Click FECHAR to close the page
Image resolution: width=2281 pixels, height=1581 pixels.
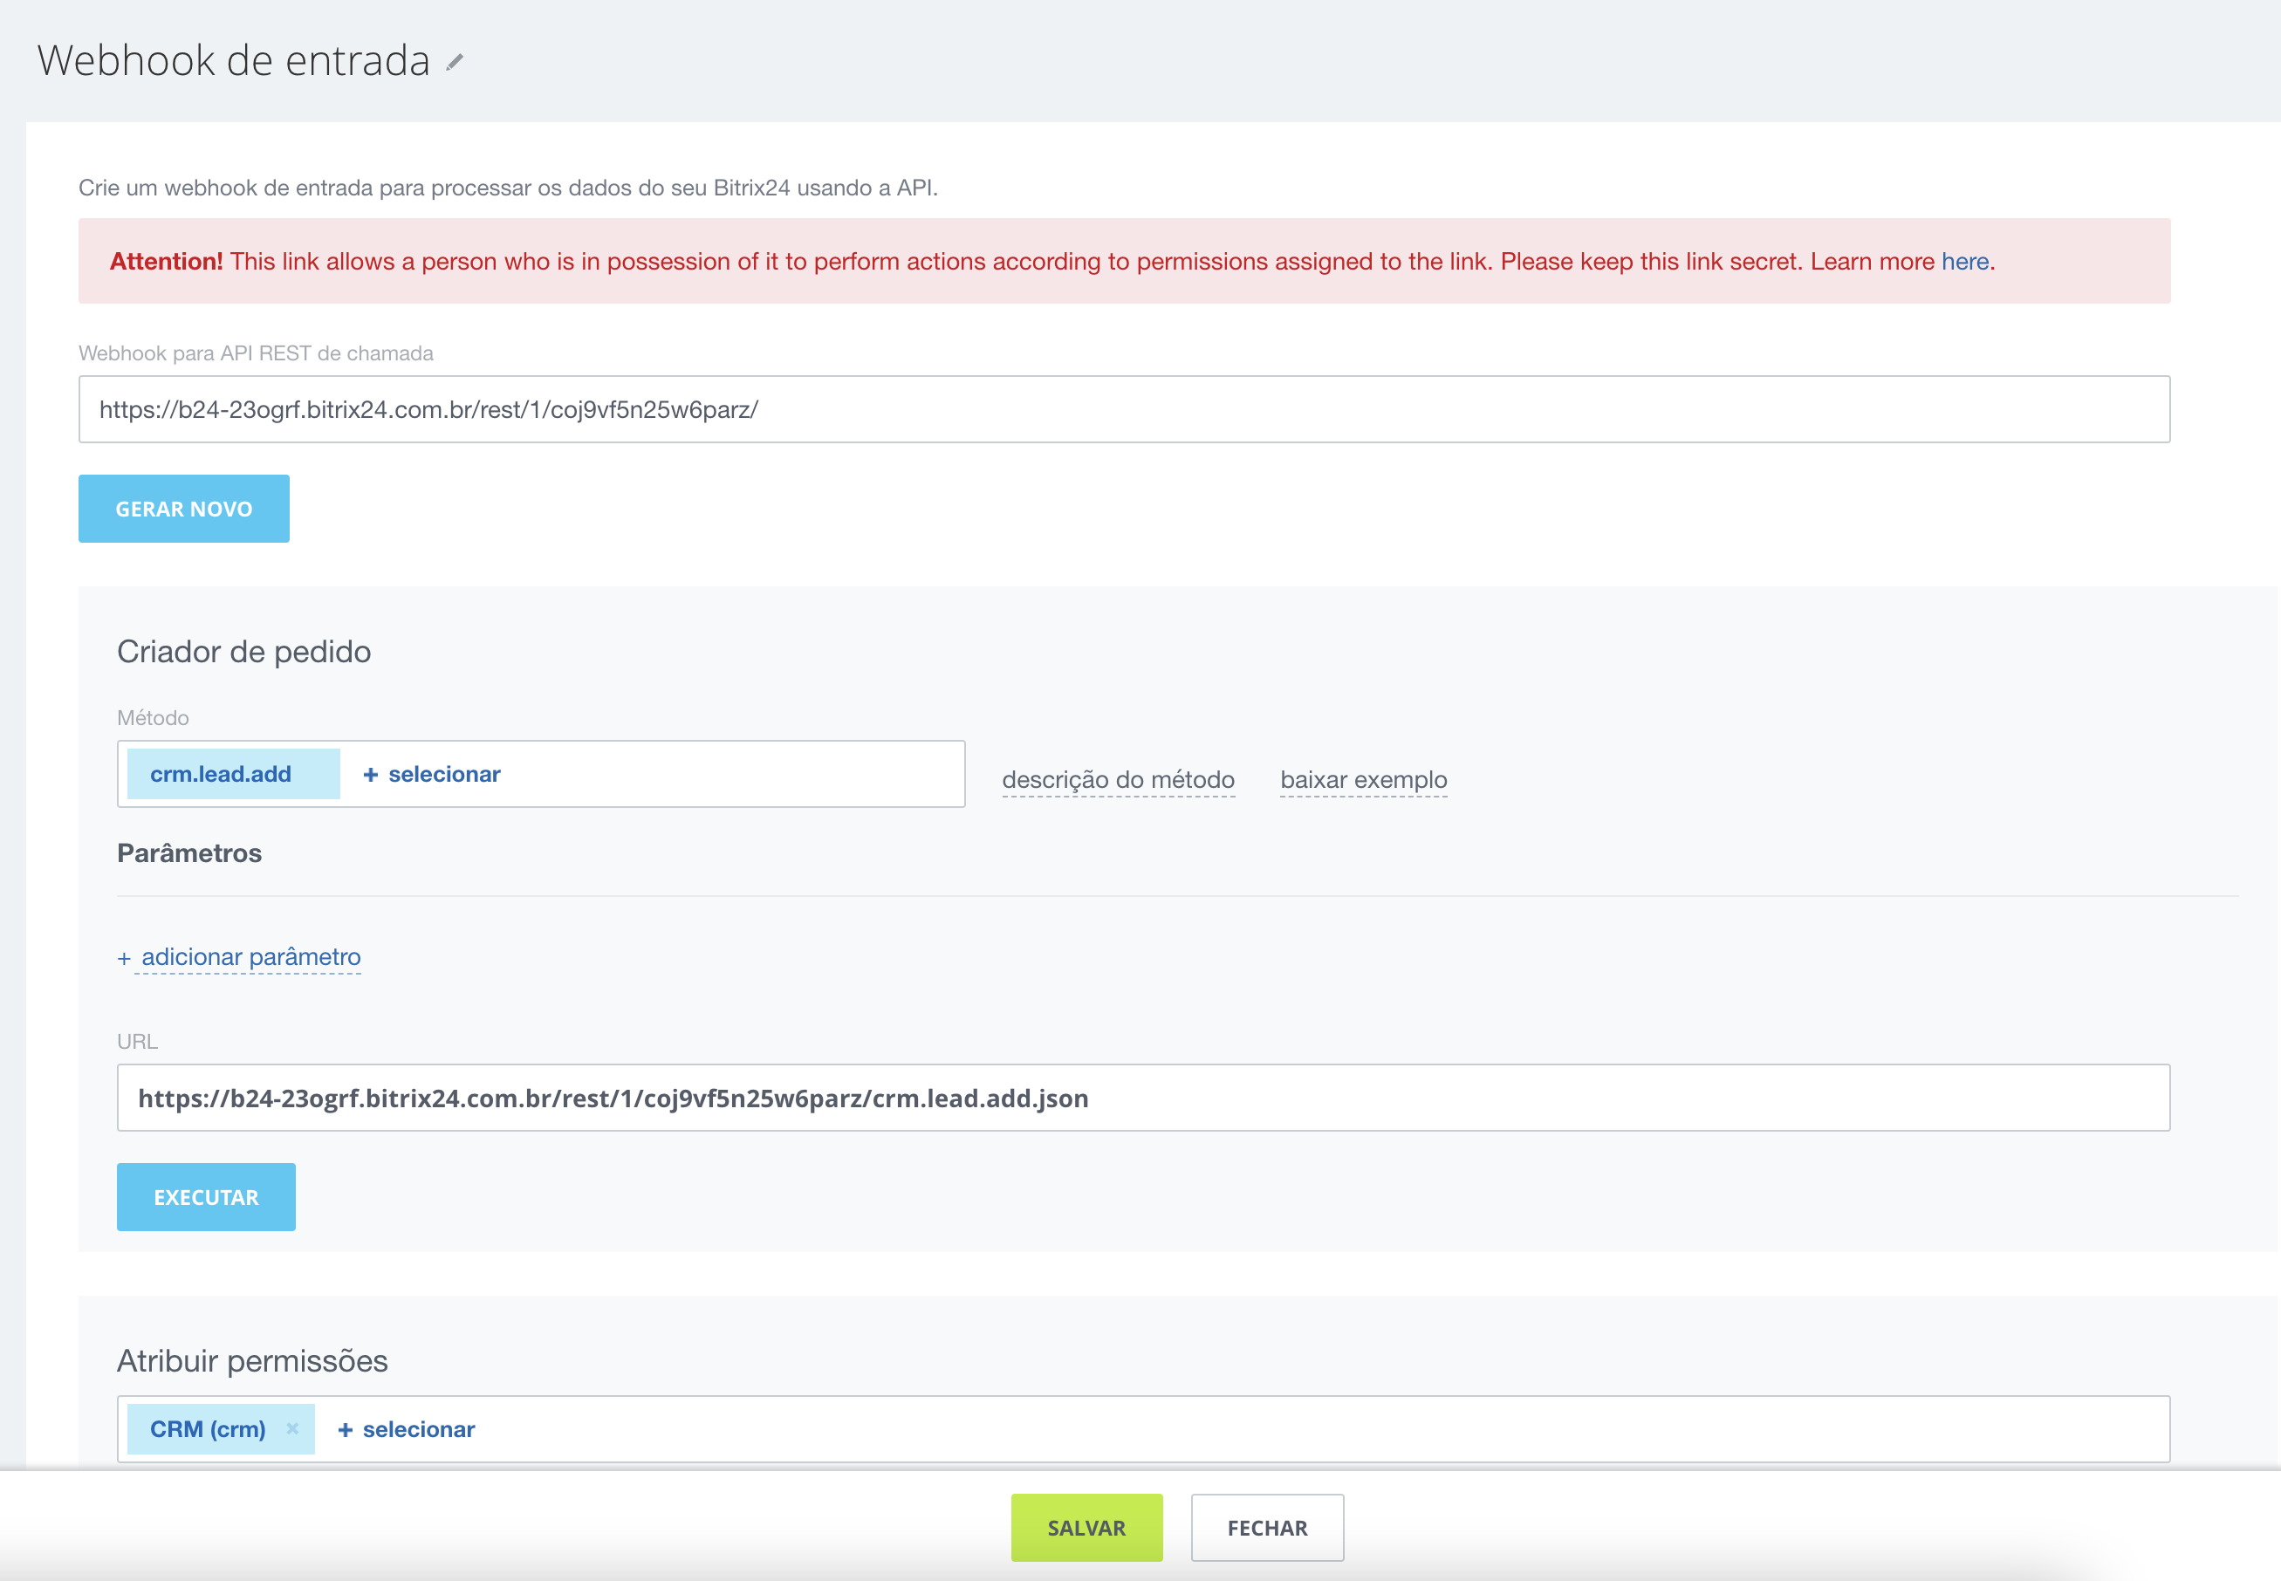tap(1268, 1528)
